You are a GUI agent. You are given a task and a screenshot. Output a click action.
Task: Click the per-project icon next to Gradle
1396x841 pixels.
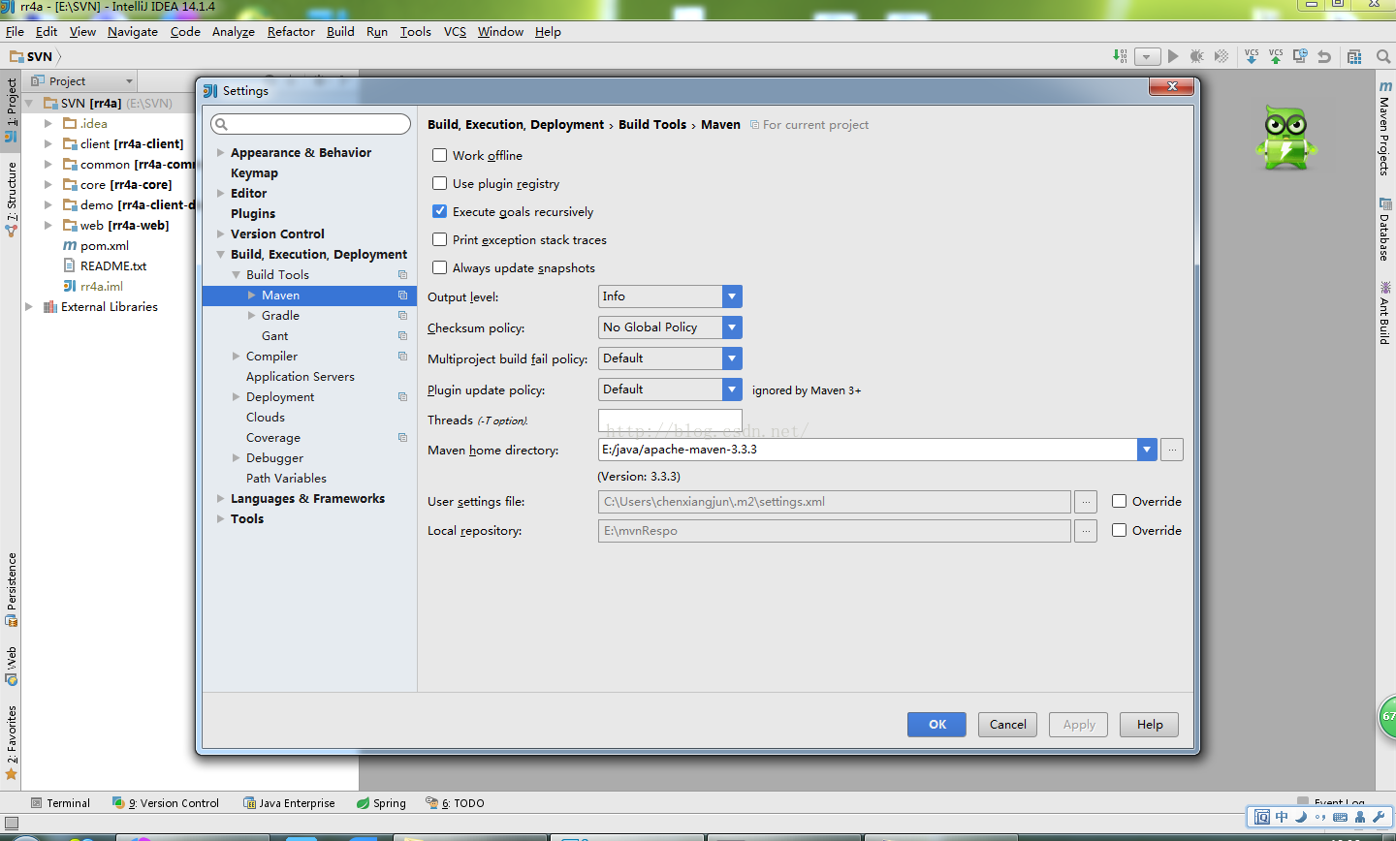click(402, 316)
